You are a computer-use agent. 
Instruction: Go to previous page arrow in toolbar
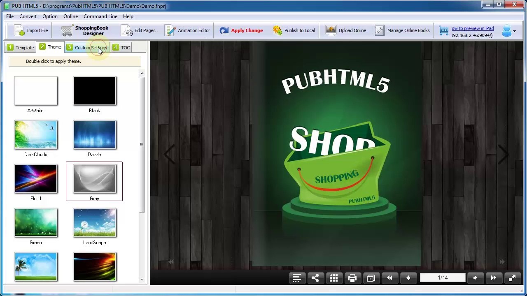coord(408,278)
